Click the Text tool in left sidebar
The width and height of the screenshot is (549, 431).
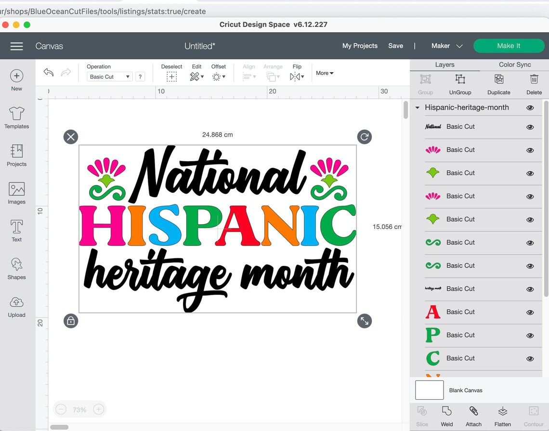(x=16, y=230)
